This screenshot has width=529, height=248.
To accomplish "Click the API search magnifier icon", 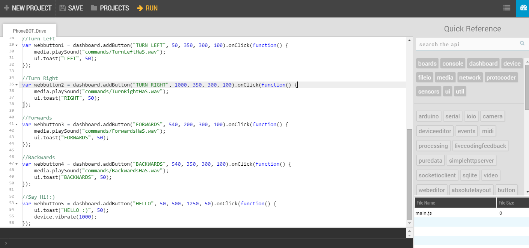I will 522,43.
